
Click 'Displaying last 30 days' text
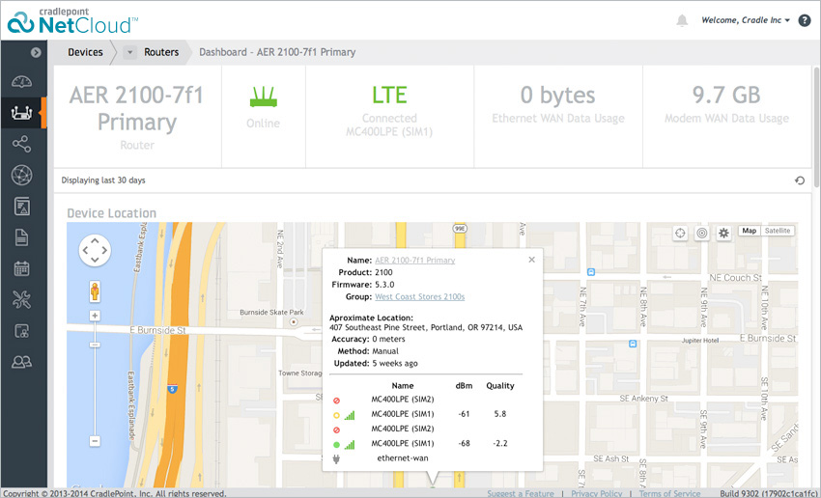pos(103,180)
